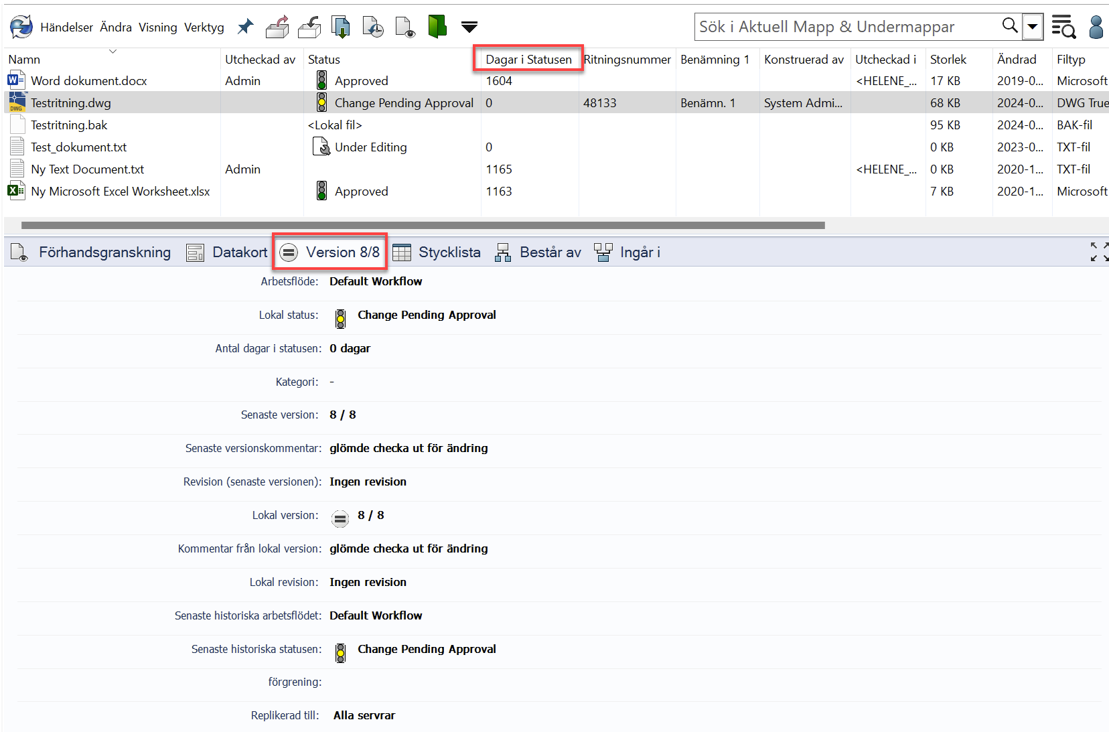
Task: Click the Utcheckad i column header
Action: [x=885, y=60]
